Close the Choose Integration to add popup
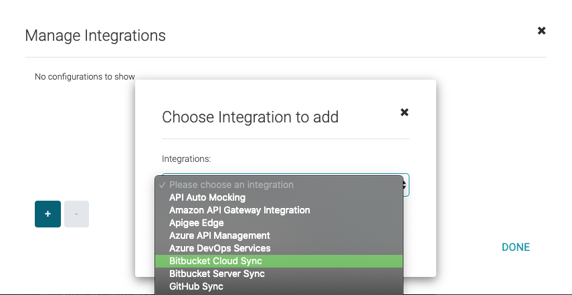The image size is (572, 295). 404,112
